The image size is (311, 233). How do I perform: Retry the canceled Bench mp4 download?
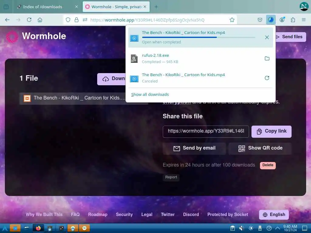point(267,78)
